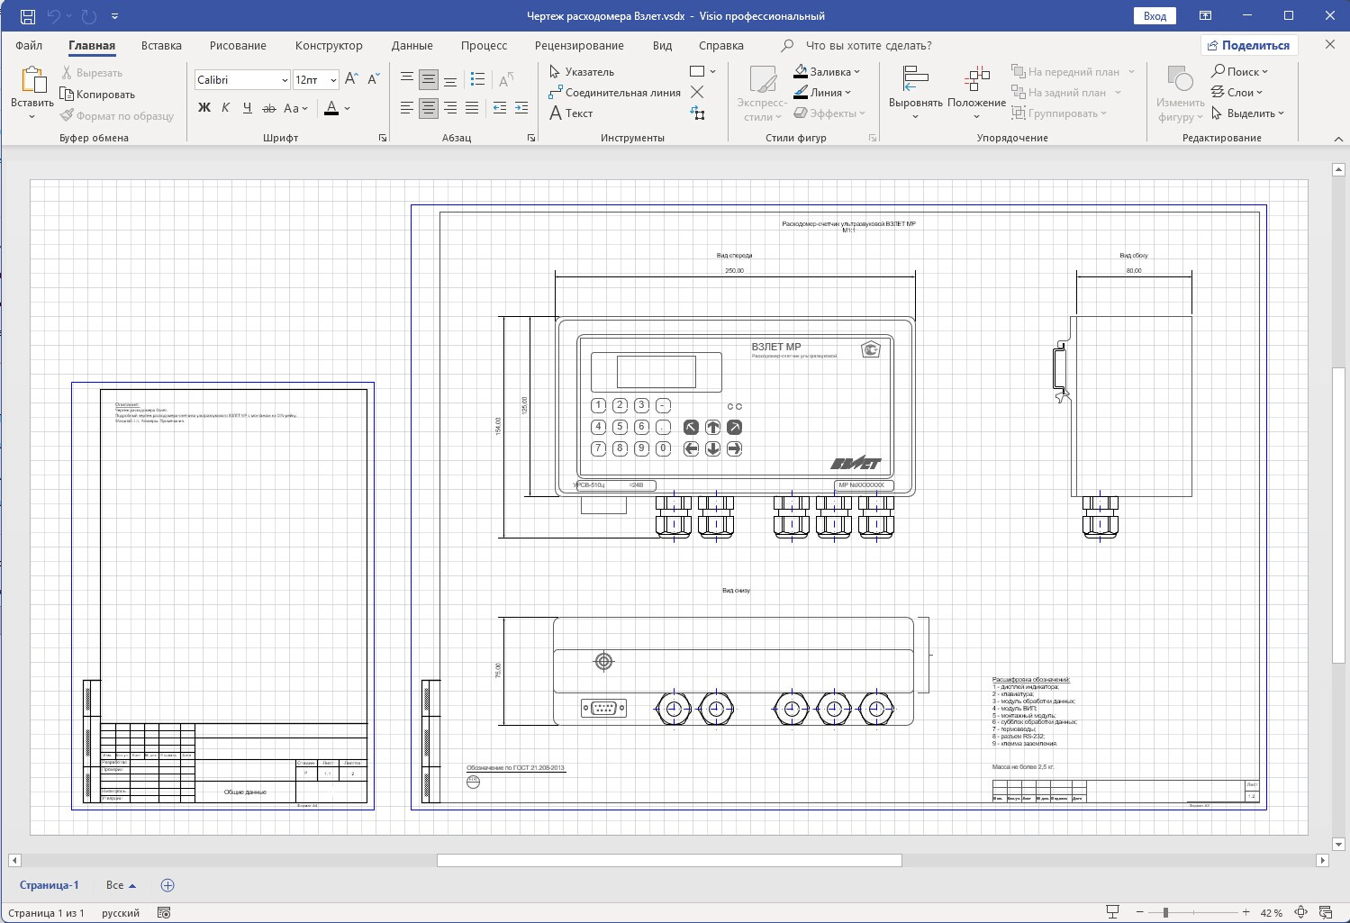Select the Pointer tool (Указатель)
Viewport: 1350px width, 923px height.
582,72
